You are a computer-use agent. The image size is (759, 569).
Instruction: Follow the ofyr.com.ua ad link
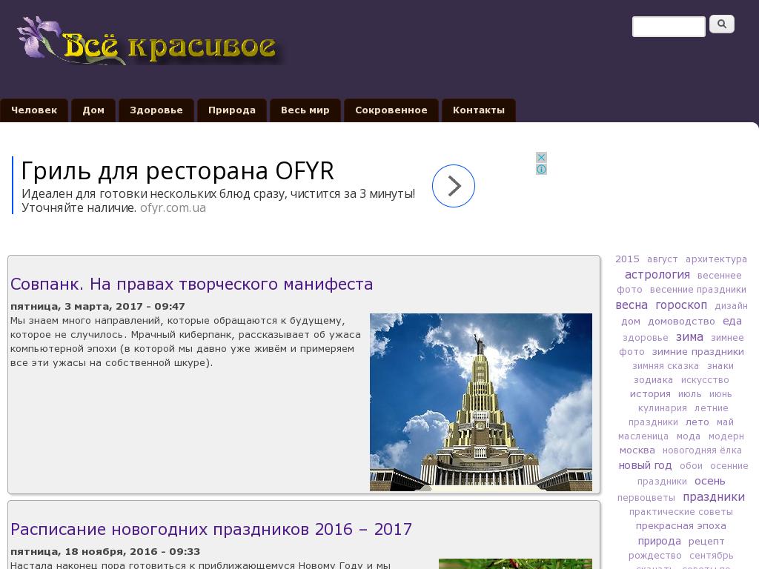(173, 208)
